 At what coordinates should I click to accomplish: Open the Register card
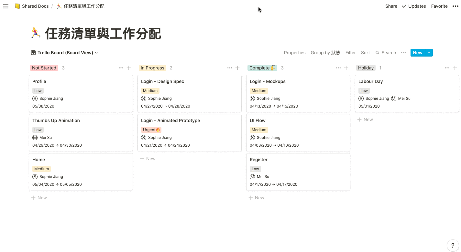click(298, 172)
